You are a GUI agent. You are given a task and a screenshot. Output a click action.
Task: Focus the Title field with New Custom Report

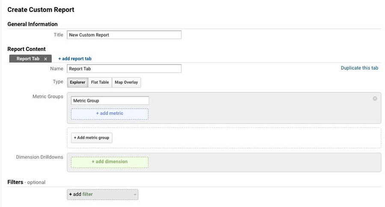[x=124, y=35]
